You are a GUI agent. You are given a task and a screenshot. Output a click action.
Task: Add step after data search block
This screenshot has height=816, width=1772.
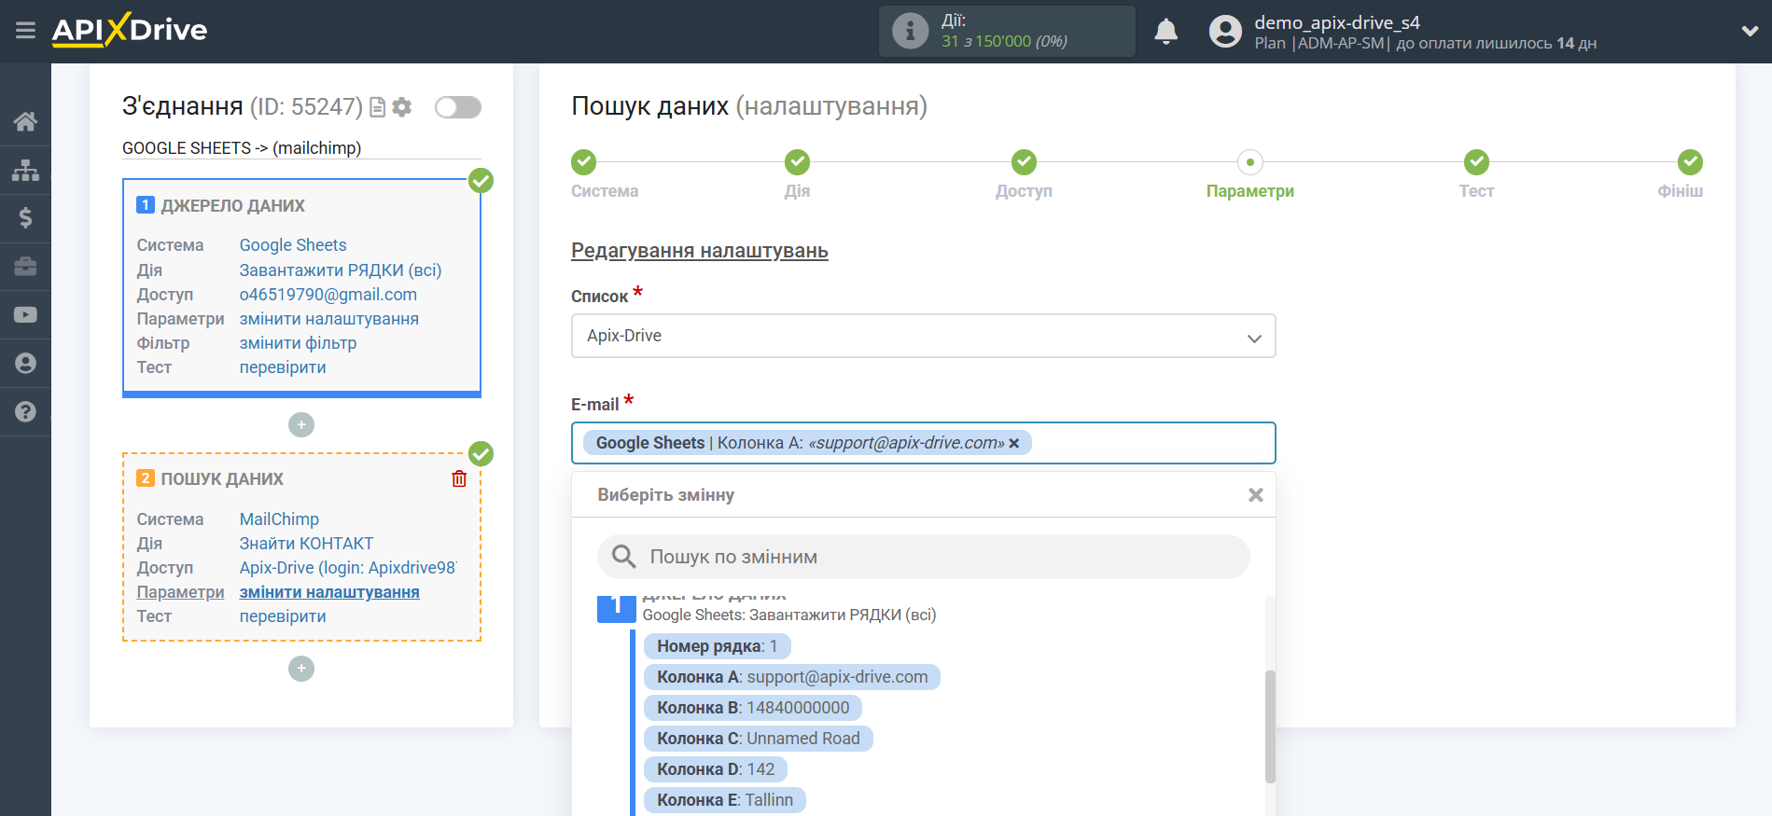tap(301, 669)
